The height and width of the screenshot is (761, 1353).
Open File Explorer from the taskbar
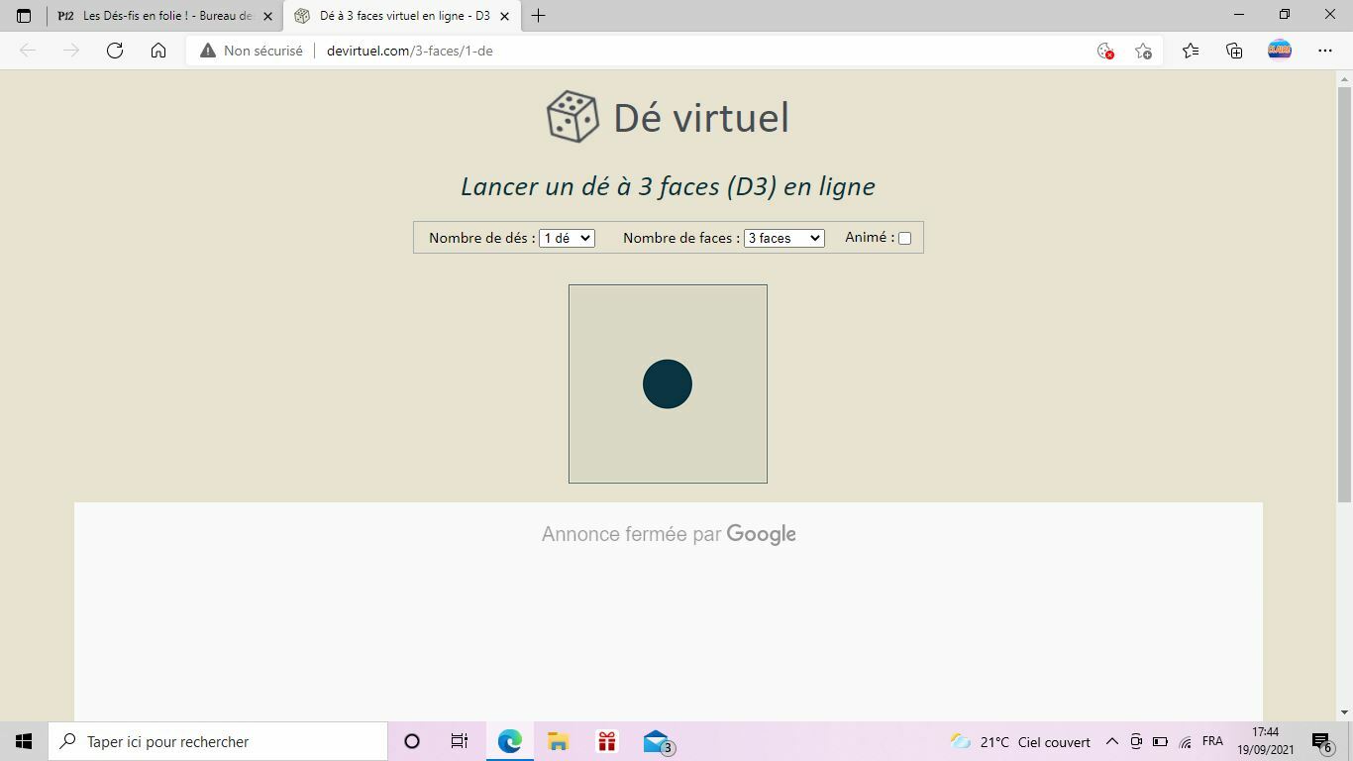(558, 741)
